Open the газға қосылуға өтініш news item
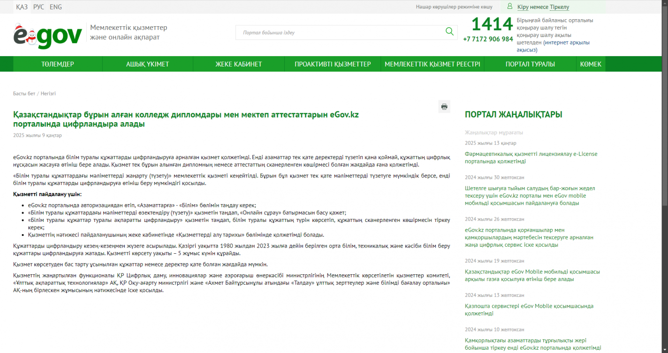Viewport: 668px width, 353px height. [532, 275]
